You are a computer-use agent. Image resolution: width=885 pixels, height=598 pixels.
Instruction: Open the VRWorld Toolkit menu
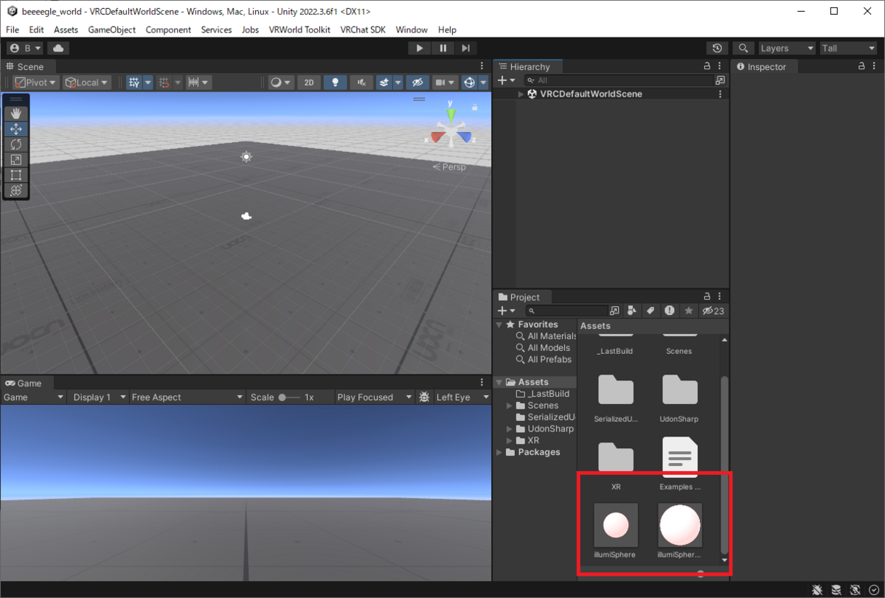[x=299, y=29]
